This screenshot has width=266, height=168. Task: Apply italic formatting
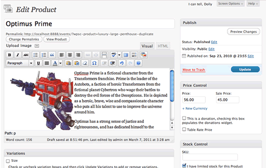click(18, 55)
